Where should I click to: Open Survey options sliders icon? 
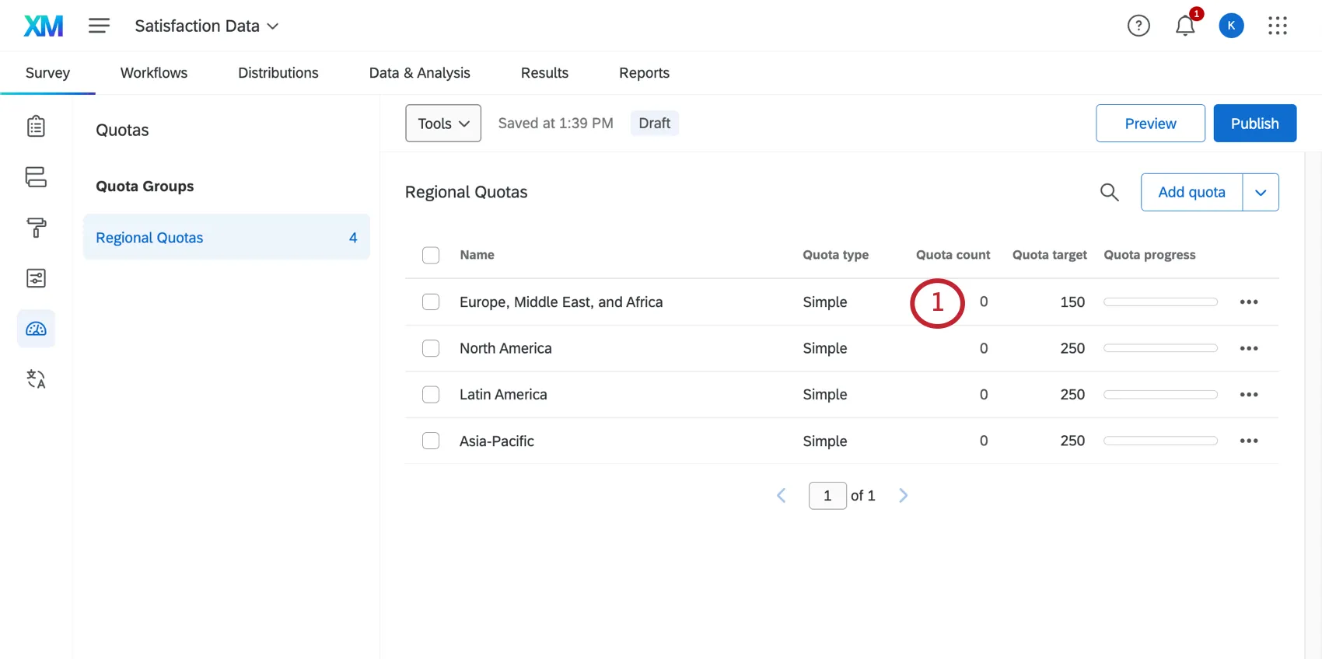pos(36,278)
